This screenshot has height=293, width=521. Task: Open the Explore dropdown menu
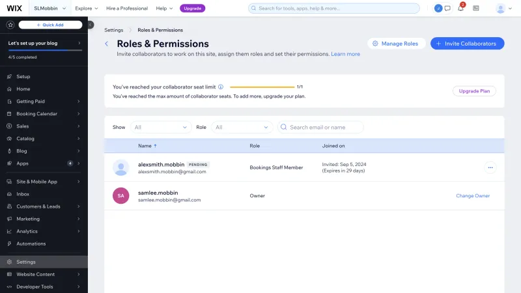click(87, 8)
